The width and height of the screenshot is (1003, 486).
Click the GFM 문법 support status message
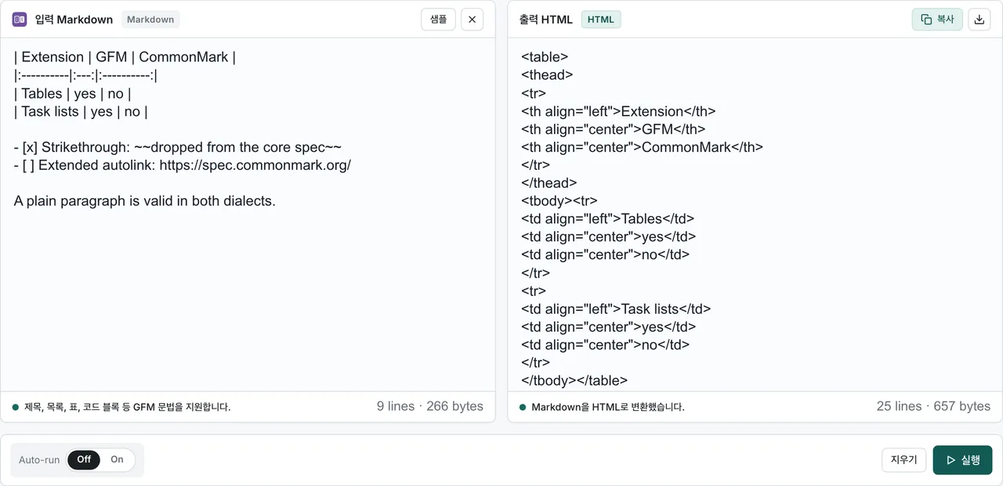click(128, 407)
